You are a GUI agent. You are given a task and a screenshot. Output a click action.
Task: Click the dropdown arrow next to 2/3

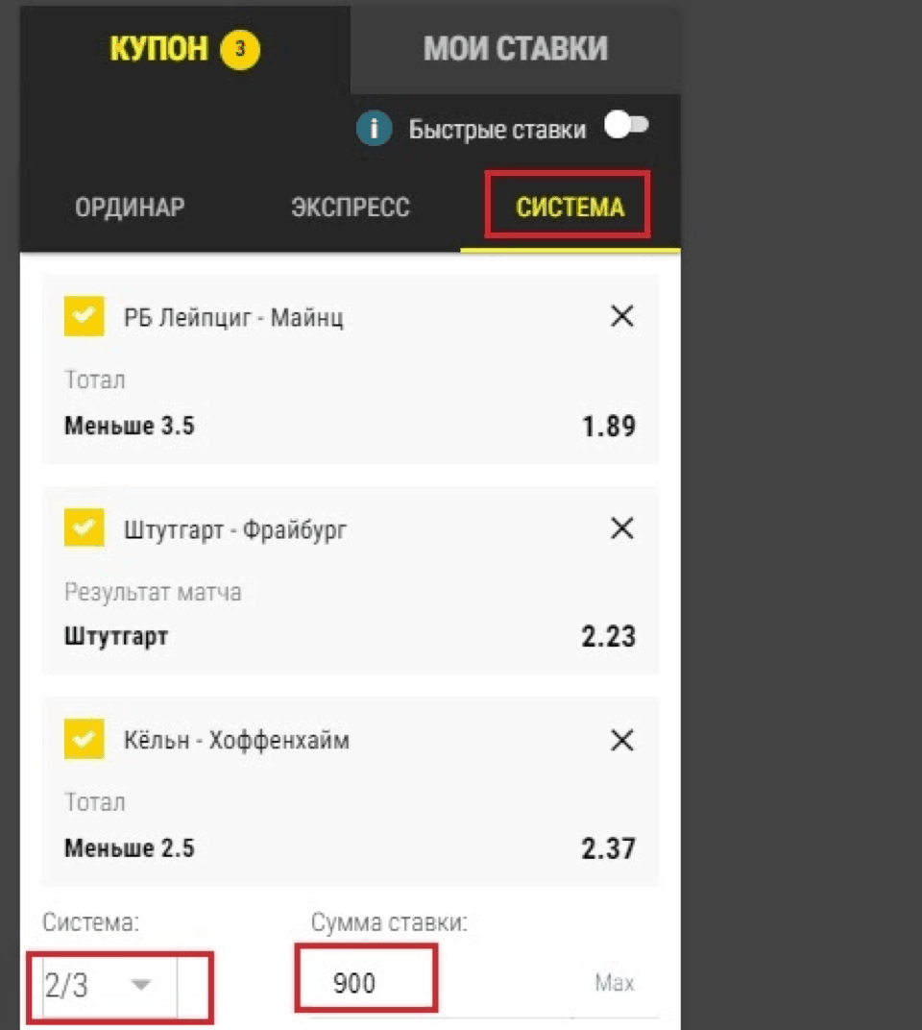point(140,984)
